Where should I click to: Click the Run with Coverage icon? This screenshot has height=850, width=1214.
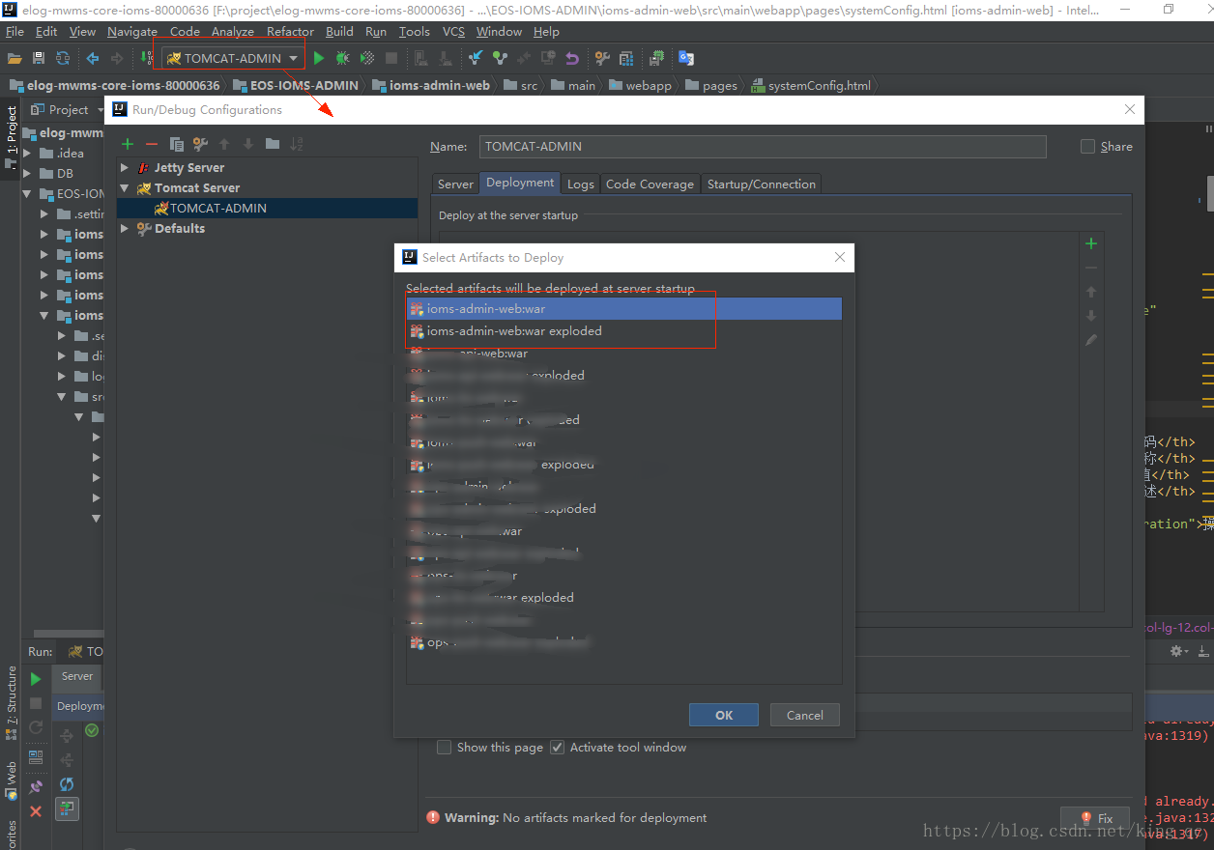367,59
